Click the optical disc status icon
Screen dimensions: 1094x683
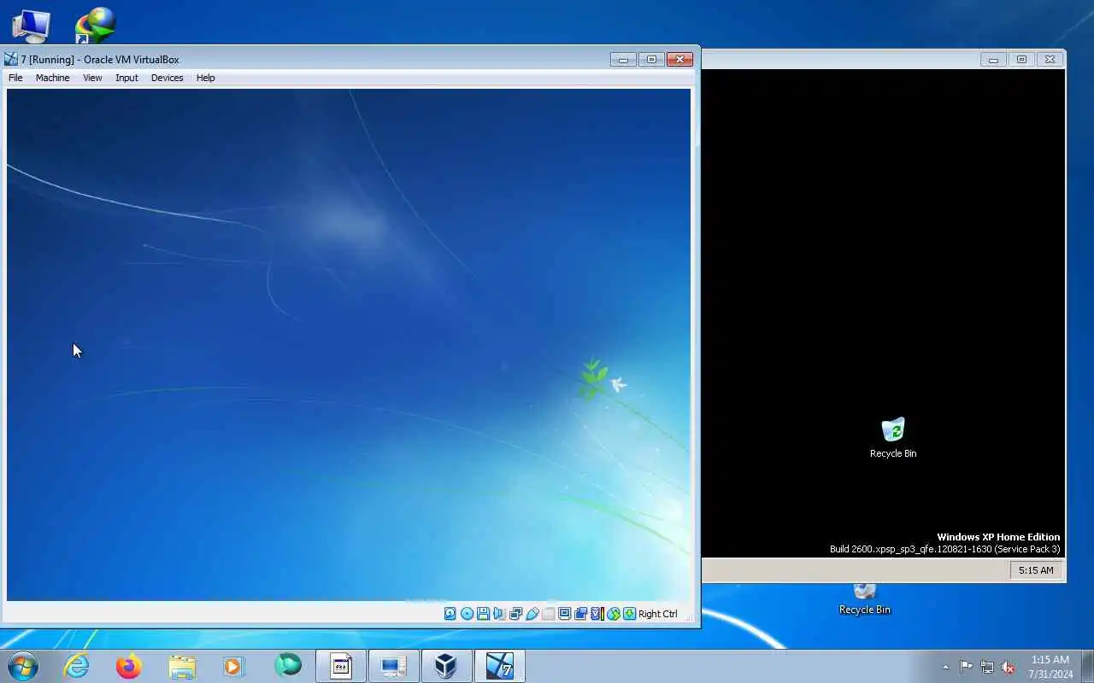[x=467, y=614]
